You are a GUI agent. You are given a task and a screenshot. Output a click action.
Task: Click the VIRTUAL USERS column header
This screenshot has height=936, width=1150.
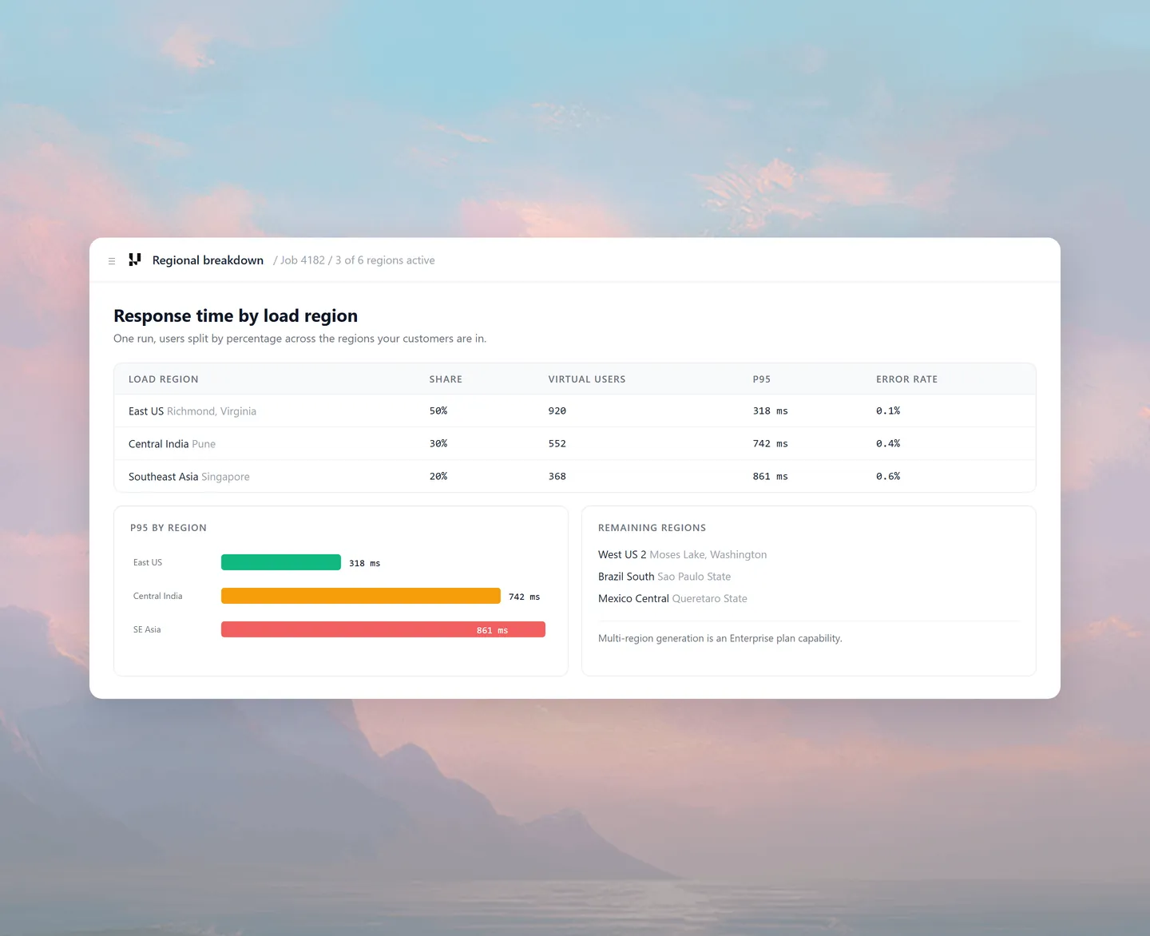coord(587,379)
